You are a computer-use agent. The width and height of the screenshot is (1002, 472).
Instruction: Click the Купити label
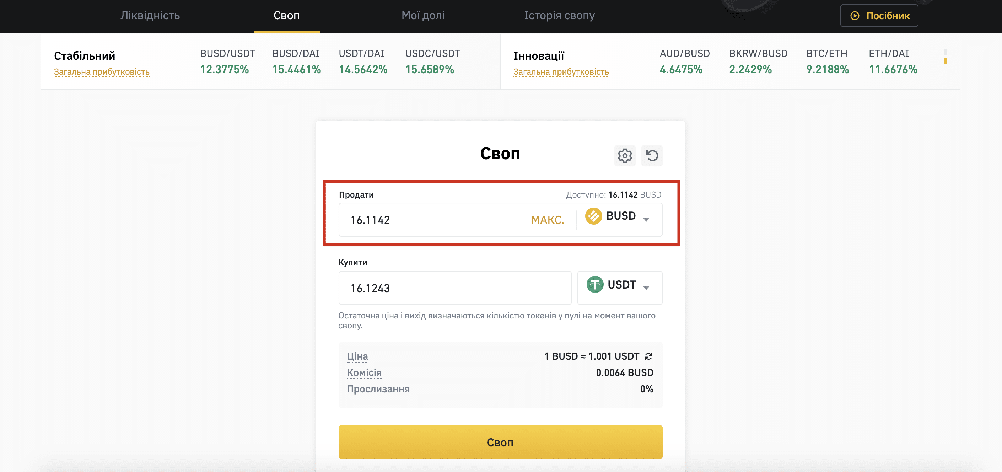(x=352, y=262)
